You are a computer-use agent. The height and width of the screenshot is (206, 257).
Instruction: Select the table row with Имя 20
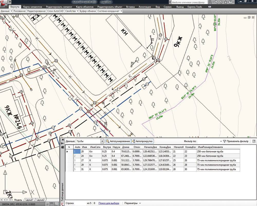click(153, 151)
